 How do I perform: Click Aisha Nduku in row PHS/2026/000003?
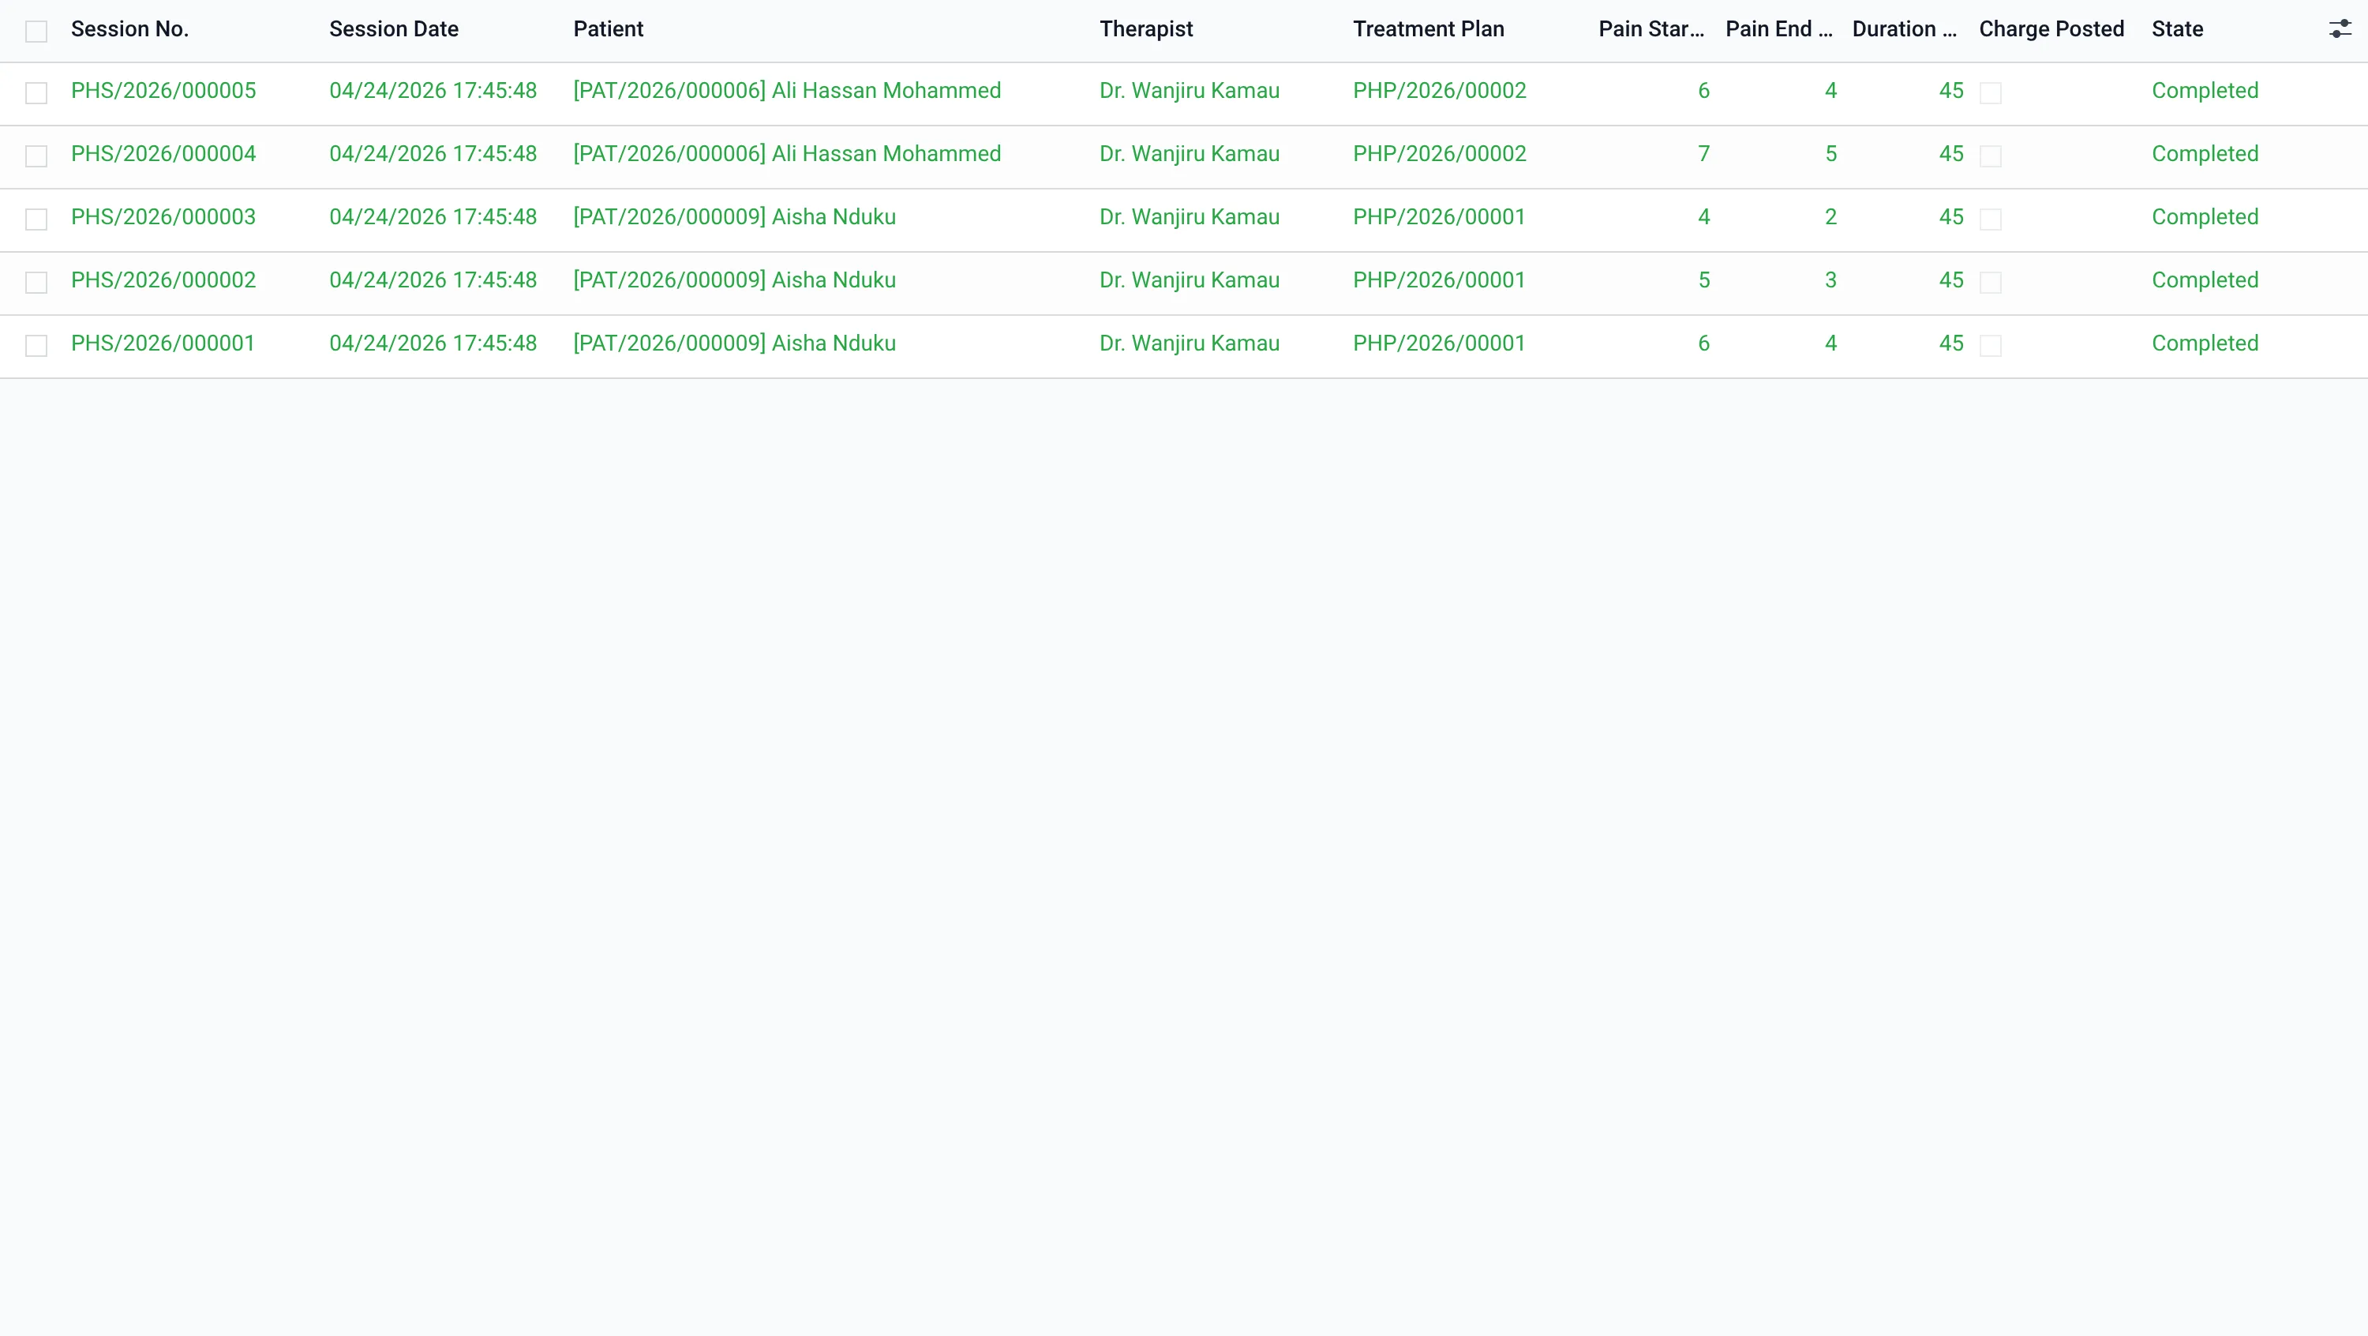coord(834,217)
